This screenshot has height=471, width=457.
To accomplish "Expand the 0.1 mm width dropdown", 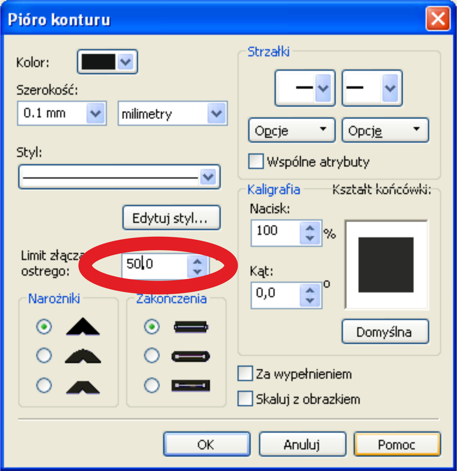I will pos(95,113).
